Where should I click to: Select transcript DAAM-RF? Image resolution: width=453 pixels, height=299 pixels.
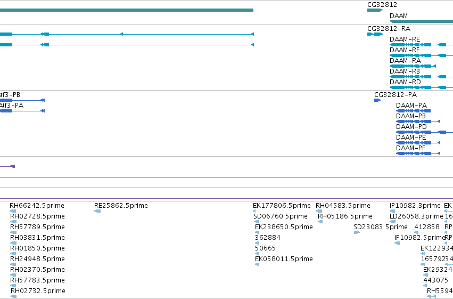coord(404,50)
